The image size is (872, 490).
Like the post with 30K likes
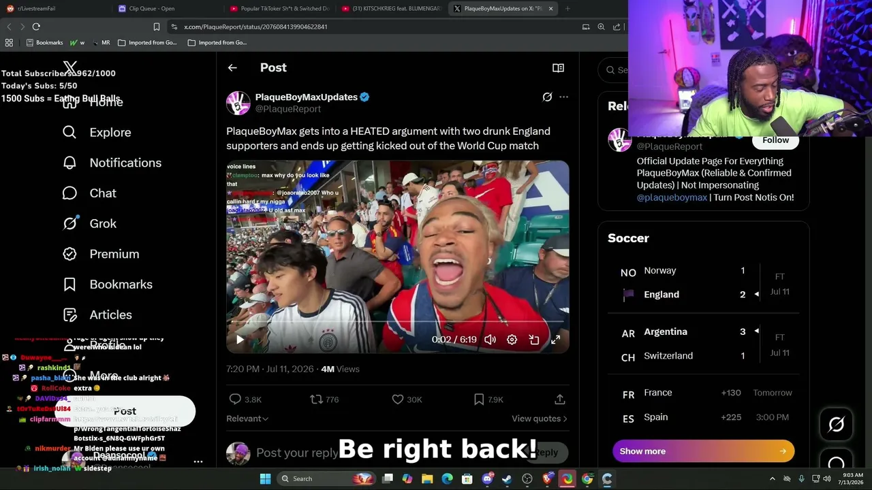[x=398, y=399]
